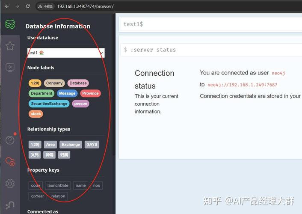Image resolution: width=302 pixels, height=214 pixels.
Task: Select the 义兄 relationship type
Action: (35, 155)
